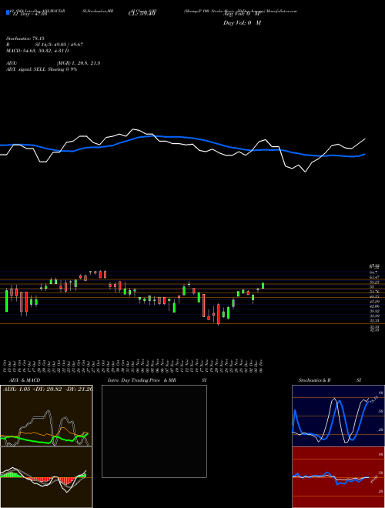This screenshot has width=385, height=508.
Task: Click the 51.76 price axis label
Action: pos(374,292)
